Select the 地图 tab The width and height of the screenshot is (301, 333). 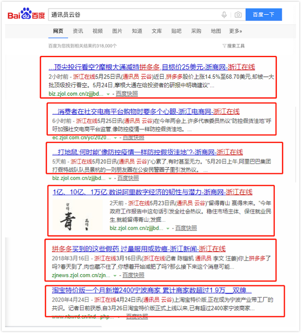coord(216,31)
